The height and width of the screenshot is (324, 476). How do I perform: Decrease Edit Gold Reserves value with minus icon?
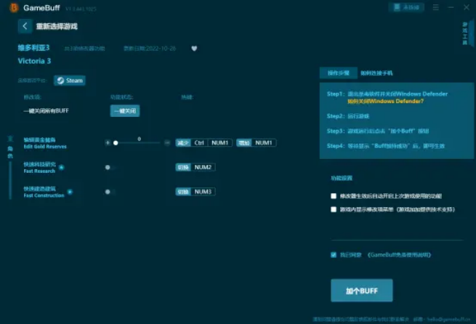(x=167, y=142)
